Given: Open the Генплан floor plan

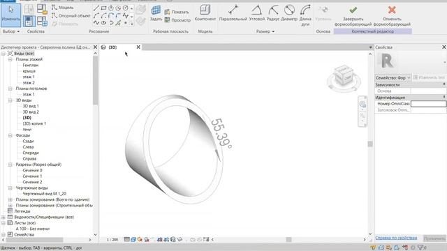Looking at the screenshot, I should click(x=30, y=65).
